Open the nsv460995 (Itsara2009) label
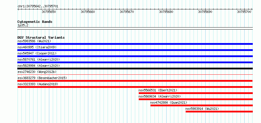 point(37,47)
